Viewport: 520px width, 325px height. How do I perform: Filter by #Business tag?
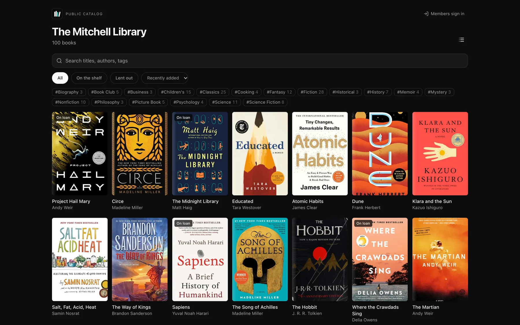pos(140,92)
